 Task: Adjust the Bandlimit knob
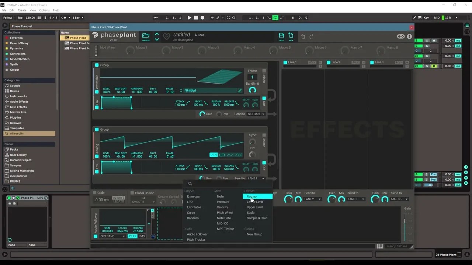click(252, 90)
